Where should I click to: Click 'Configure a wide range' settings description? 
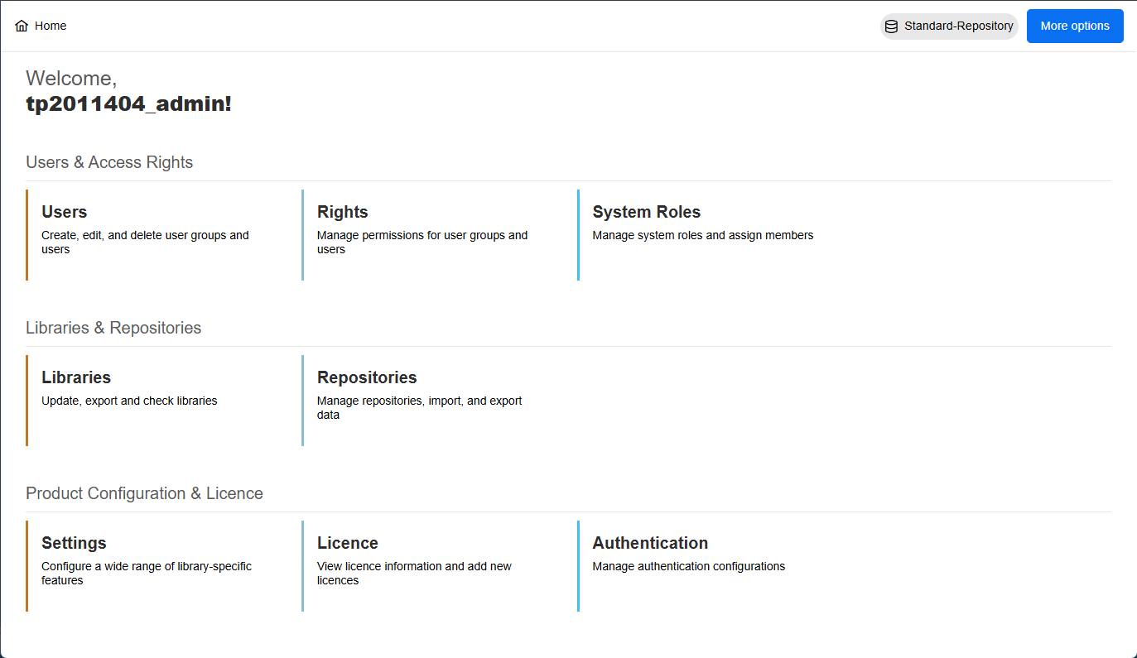pyautogui.click(x=146, y=573)
